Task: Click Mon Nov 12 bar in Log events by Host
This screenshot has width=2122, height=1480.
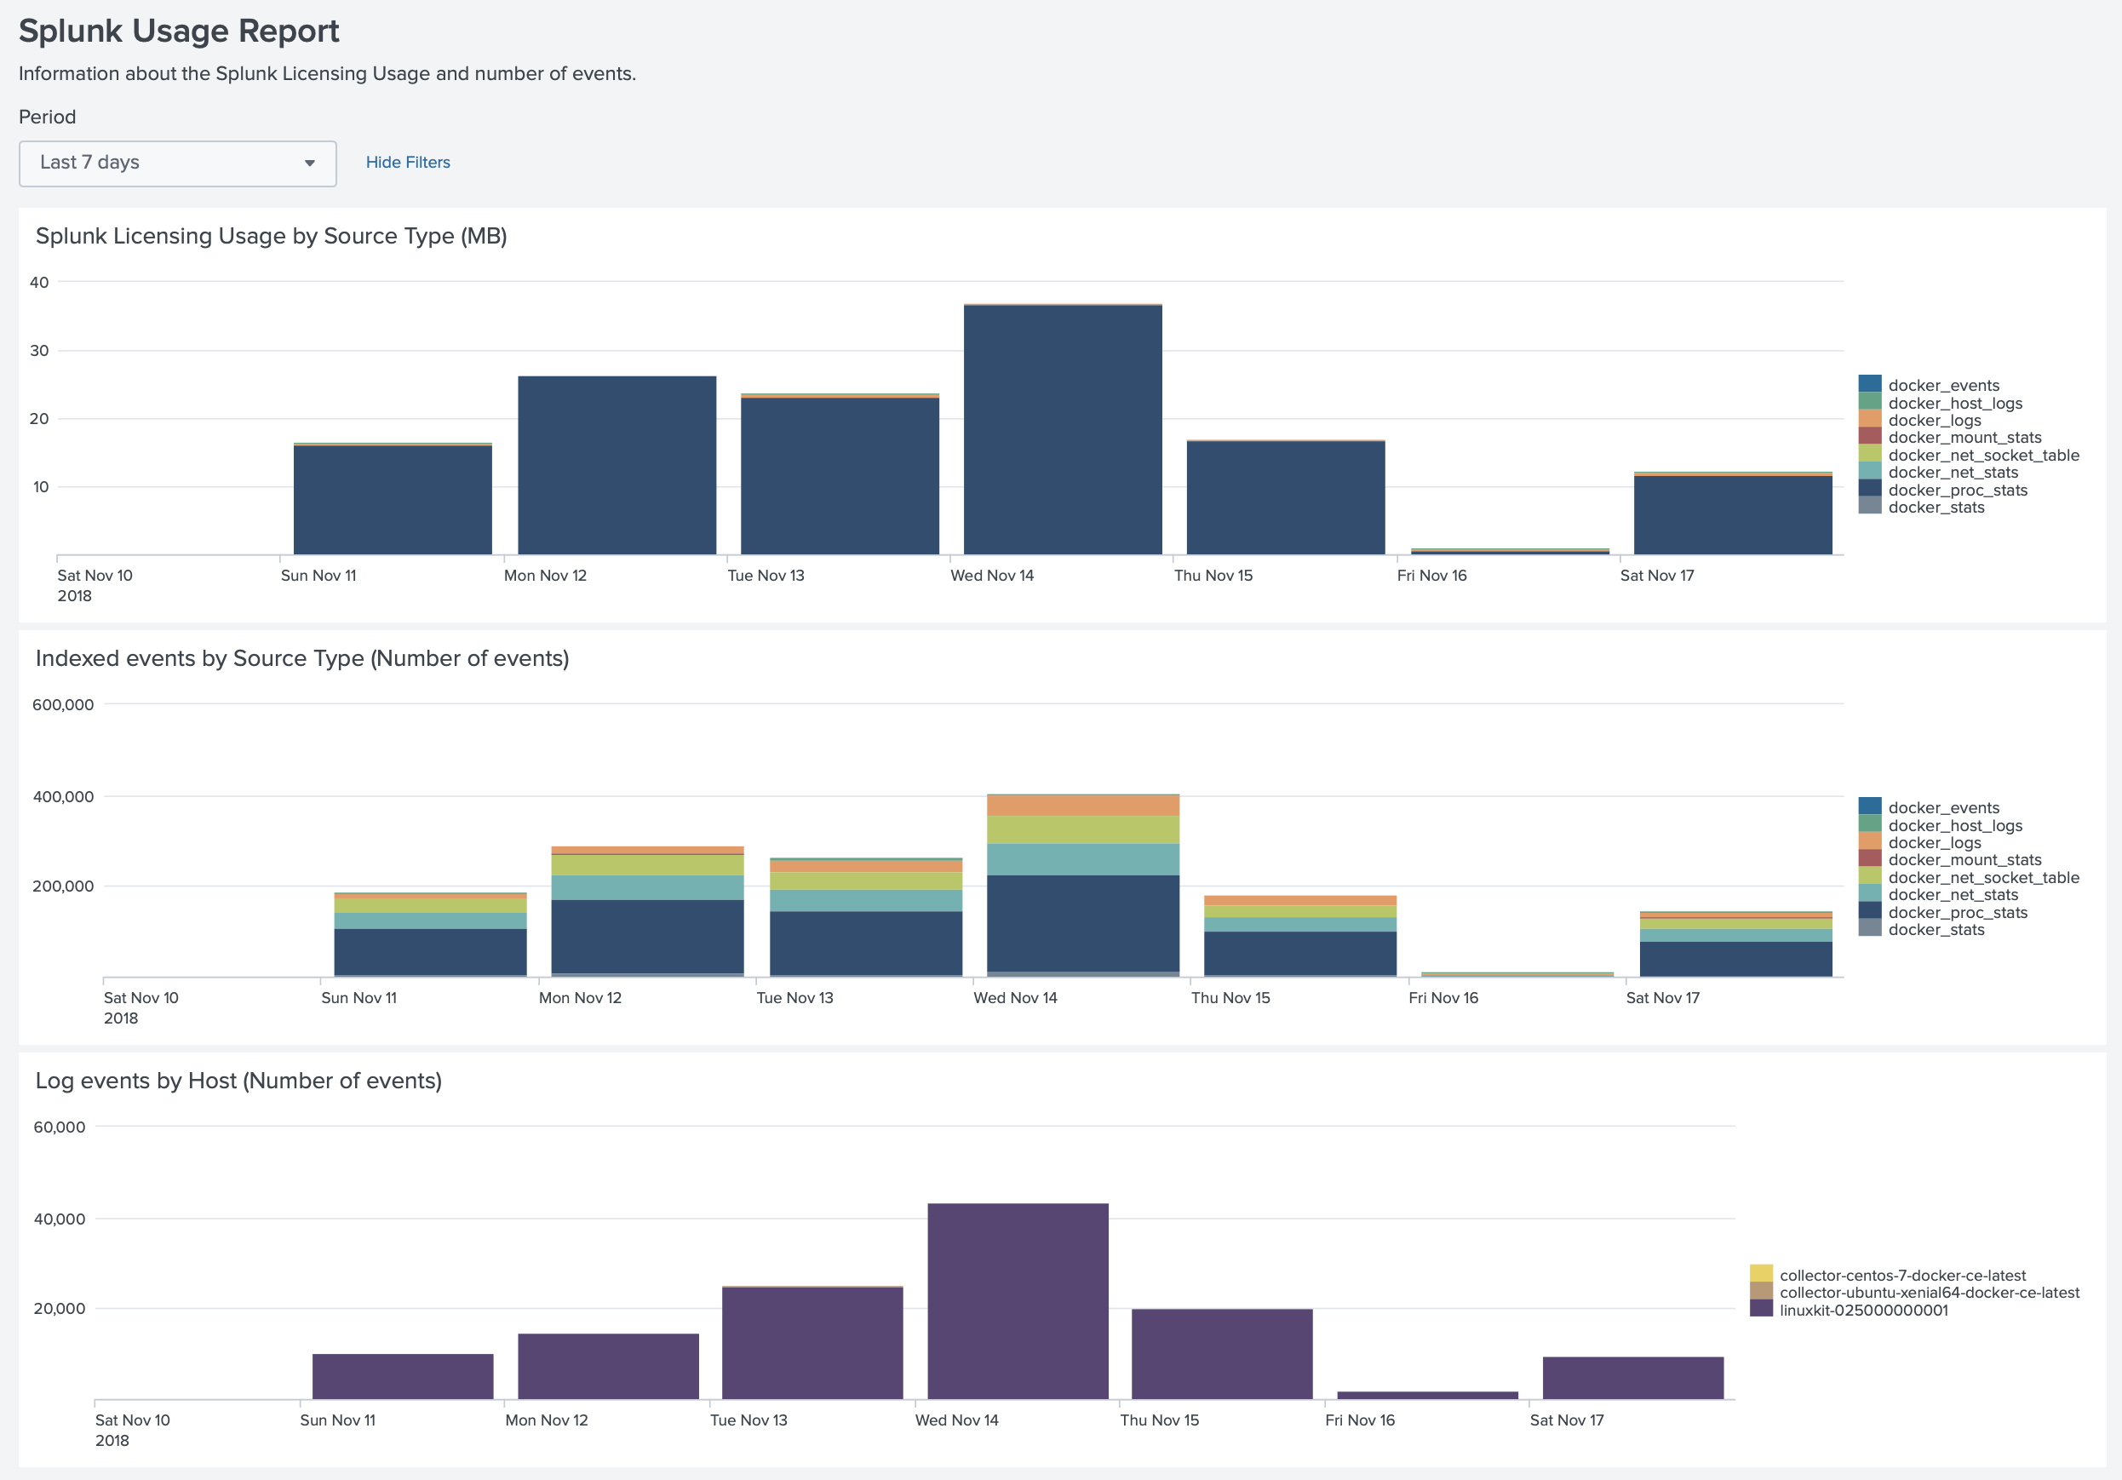Action: point(608,1366)
